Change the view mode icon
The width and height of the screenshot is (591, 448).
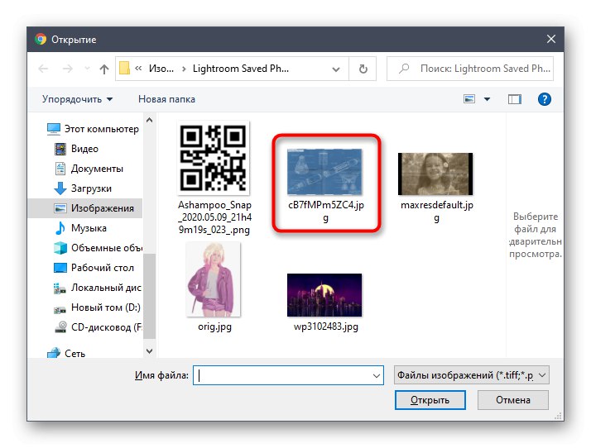click(469, 99)
